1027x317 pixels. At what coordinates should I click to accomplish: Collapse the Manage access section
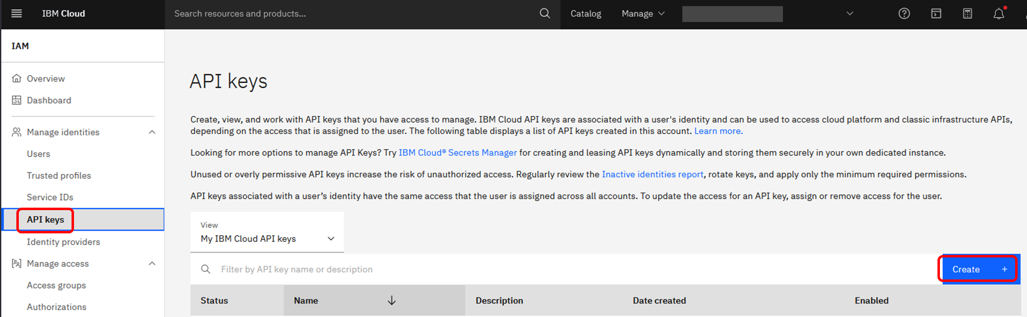[152, 264]
